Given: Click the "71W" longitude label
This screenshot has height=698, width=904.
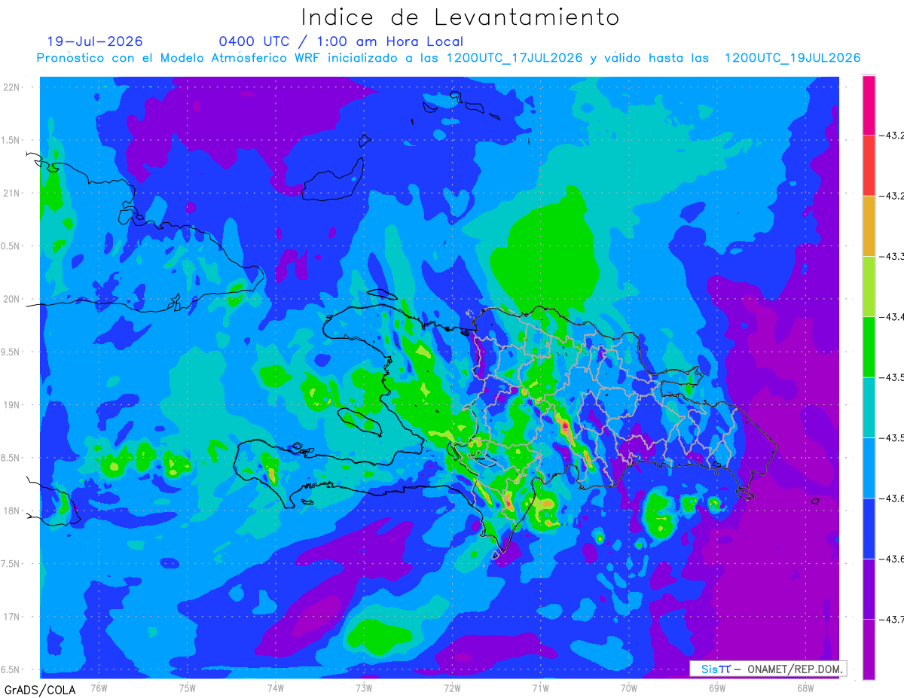Looking at the screenshot, I should point(540,687).
